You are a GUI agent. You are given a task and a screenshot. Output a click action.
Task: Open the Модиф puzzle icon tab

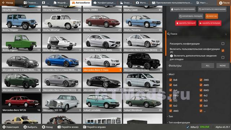pos(55,3)
